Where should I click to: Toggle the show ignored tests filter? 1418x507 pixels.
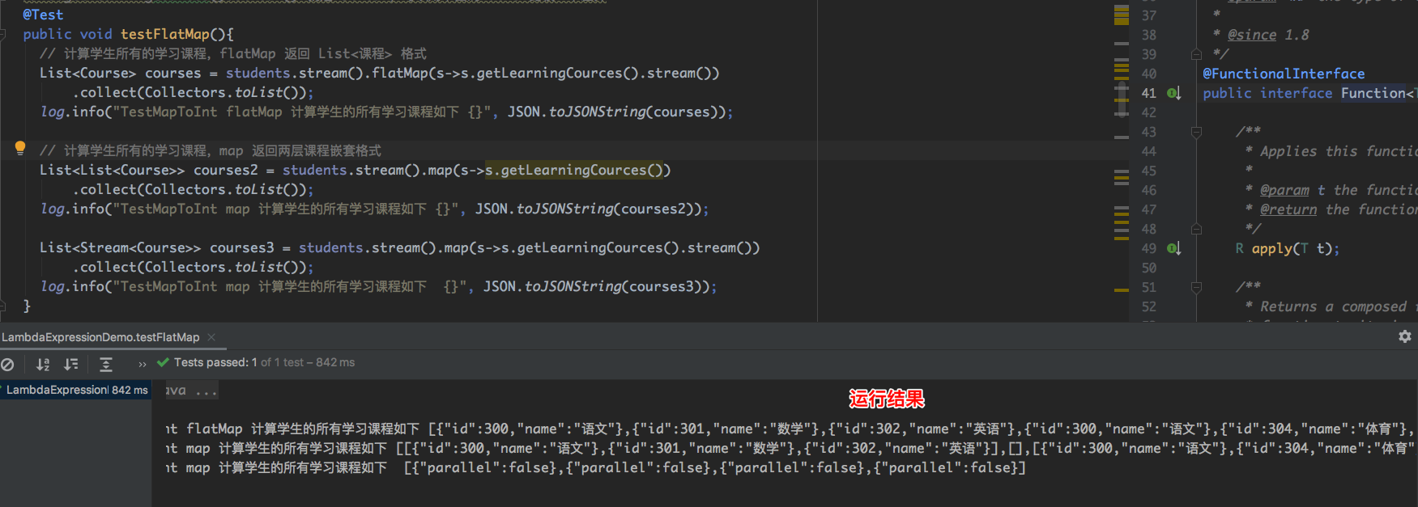tap(7, 365)
